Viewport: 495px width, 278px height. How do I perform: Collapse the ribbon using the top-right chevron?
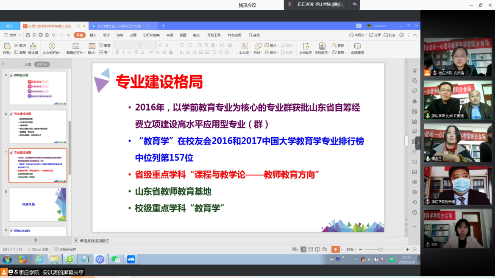(x=415, y=35)
